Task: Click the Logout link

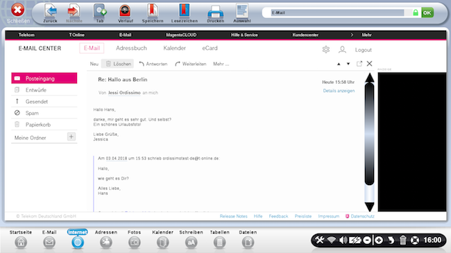Action: tap(364, 50)
